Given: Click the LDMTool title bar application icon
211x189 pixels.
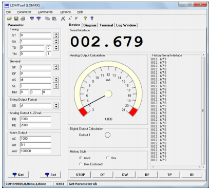Looking at the screenshot, I should (7, 5).
